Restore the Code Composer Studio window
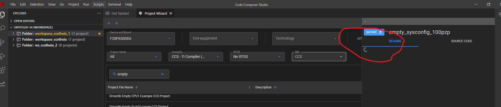 (488, 4)
